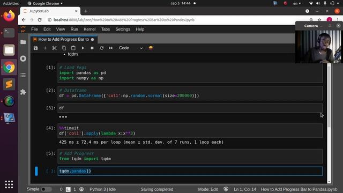Open the clock and calendar in top bar
Screen dimensions: 343x193
181,3
